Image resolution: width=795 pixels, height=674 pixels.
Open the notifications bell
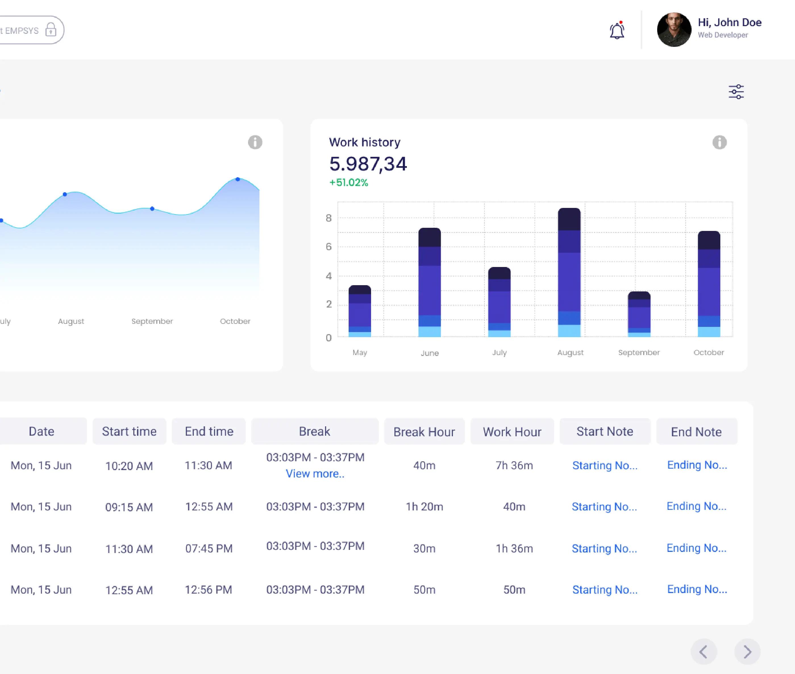617,30
